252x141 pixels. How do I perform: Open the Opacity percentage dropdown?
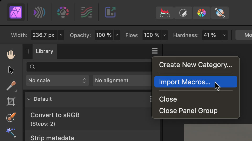pos(117,35)
